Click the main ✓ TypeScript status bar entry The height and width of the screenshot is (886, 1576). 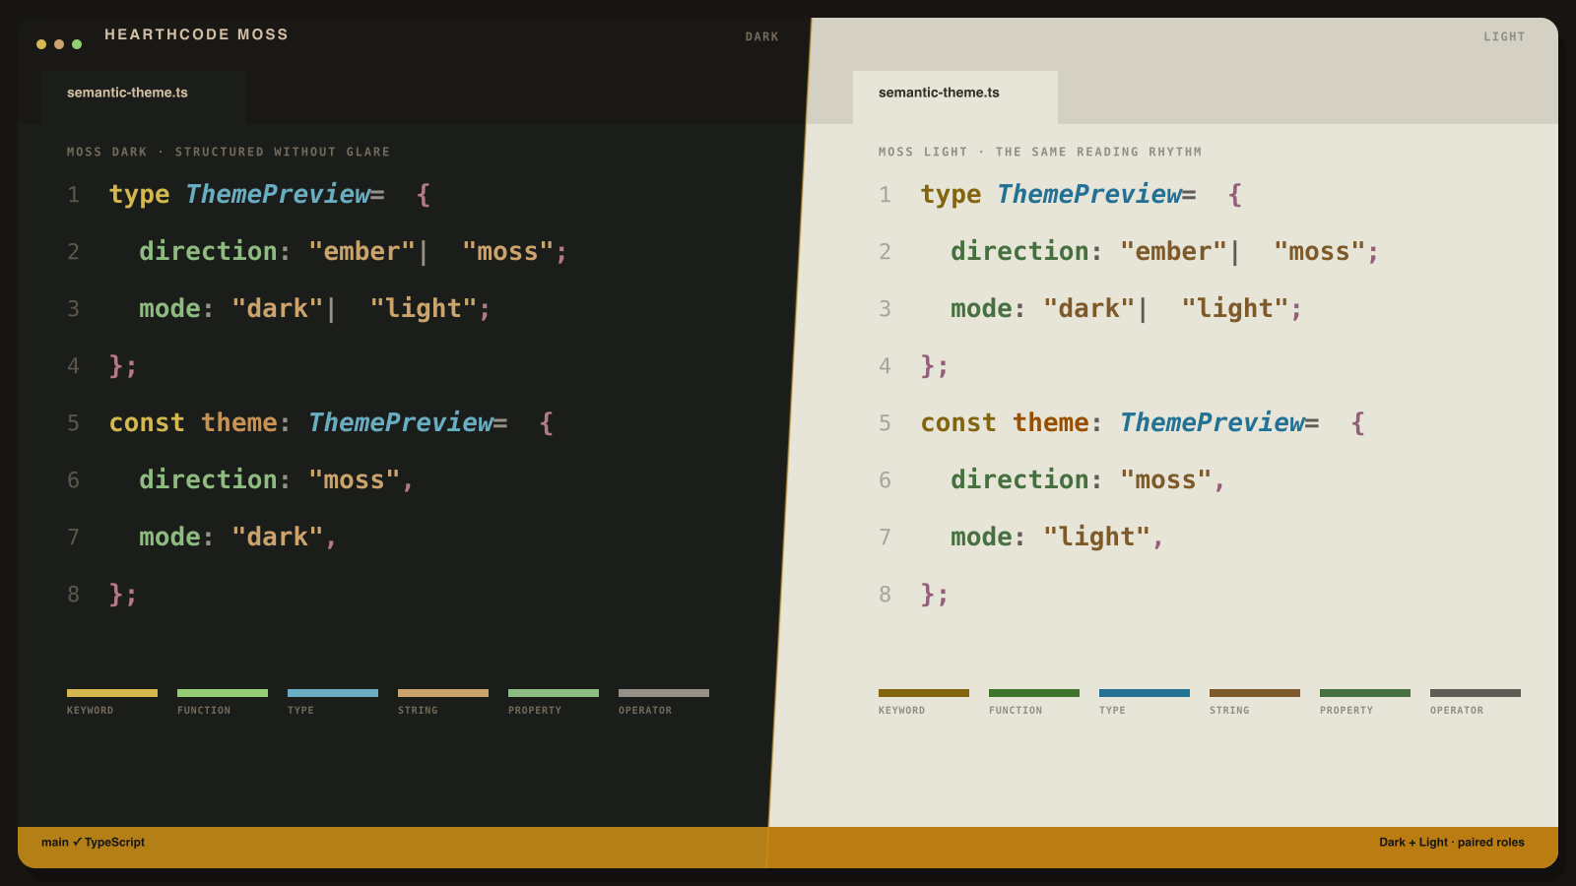coord(93,843)
